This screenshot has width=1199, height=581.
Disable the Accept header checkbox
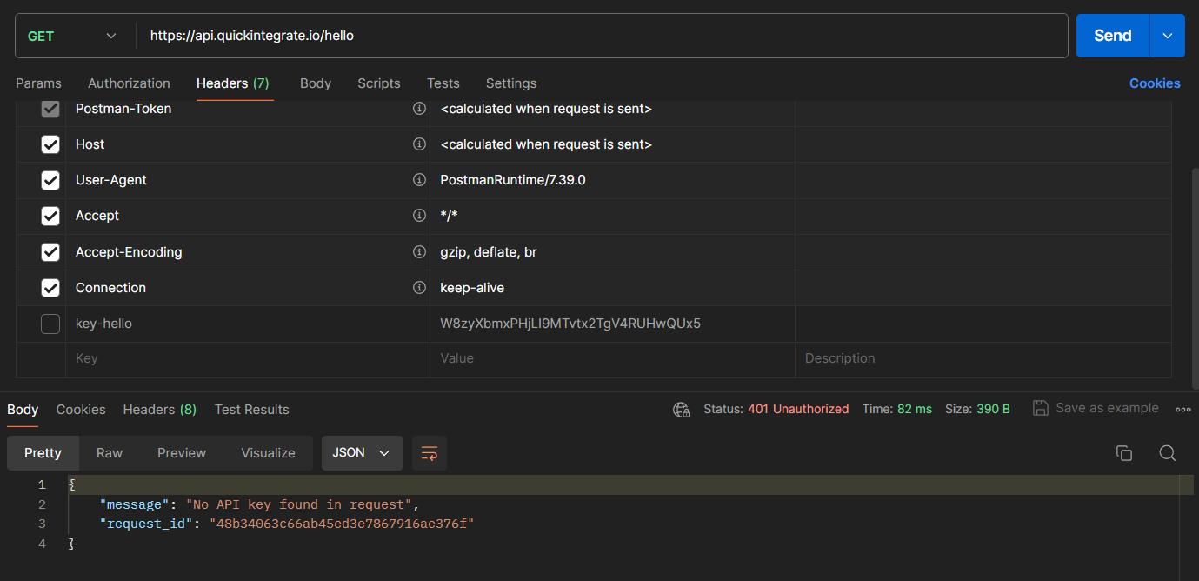[50, 216]
